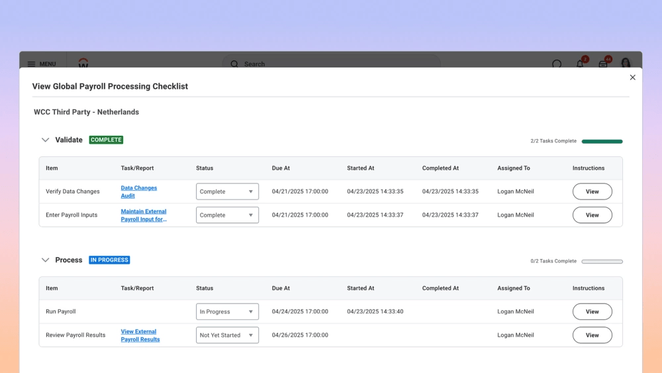Click the Process 0/2 progress bar
The width and height of the screenshot is (662, 373).
coord(602,262)
